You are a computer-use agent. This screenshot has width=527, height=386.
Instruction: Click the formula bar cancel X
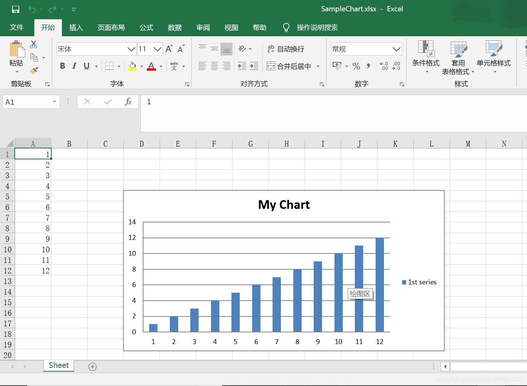[x=87, y=102]
